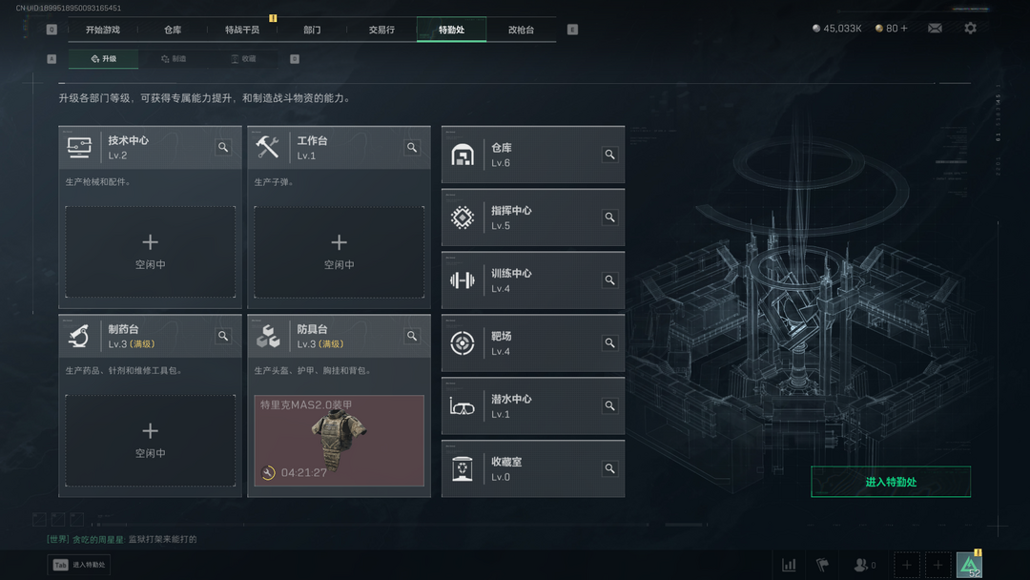Viewport: 1030px width, 580px height.
Task: Click 进入特勤处 green button
Action: (891, 482)
